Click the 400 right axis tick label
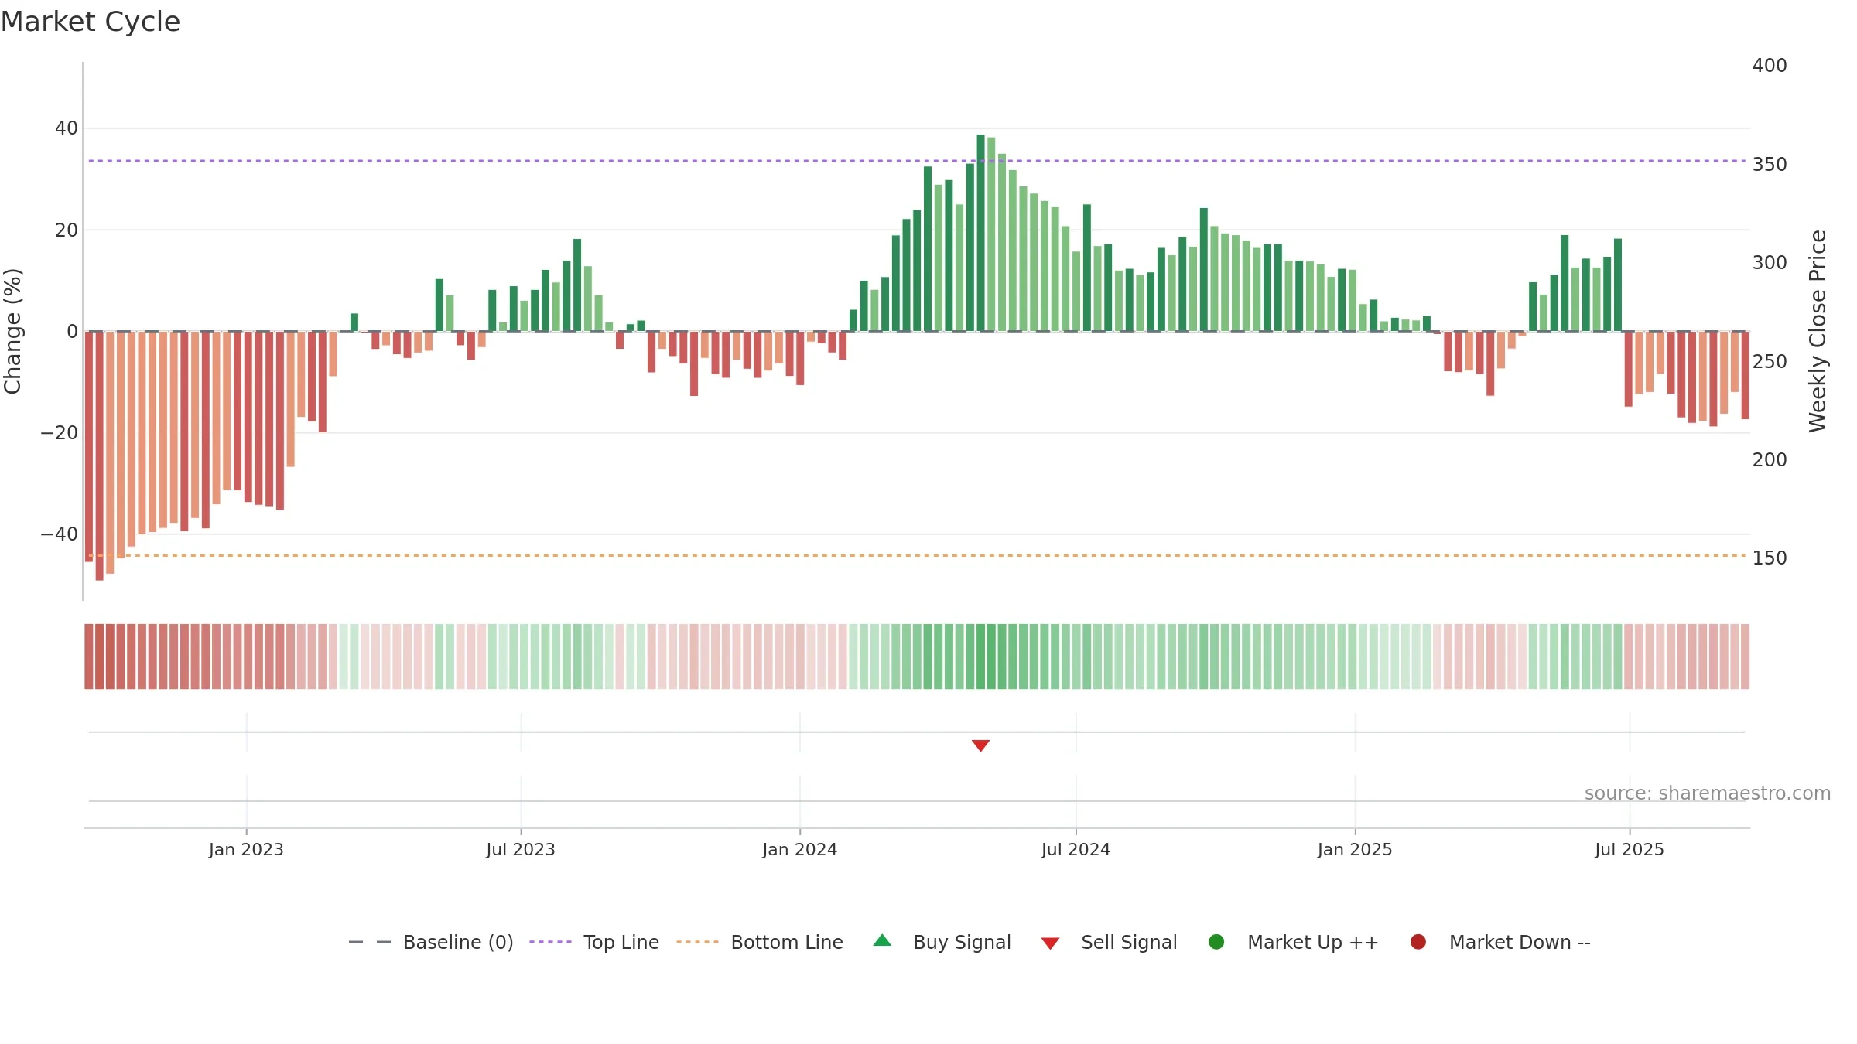The width and height of the screenshot is (1857, 1044). click(x=1770, y=66)
